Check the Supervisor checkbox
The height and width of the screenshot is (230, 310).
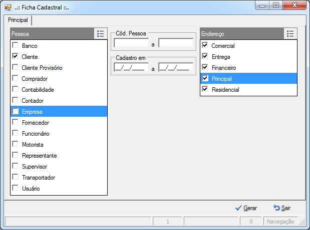click(15, 166)
